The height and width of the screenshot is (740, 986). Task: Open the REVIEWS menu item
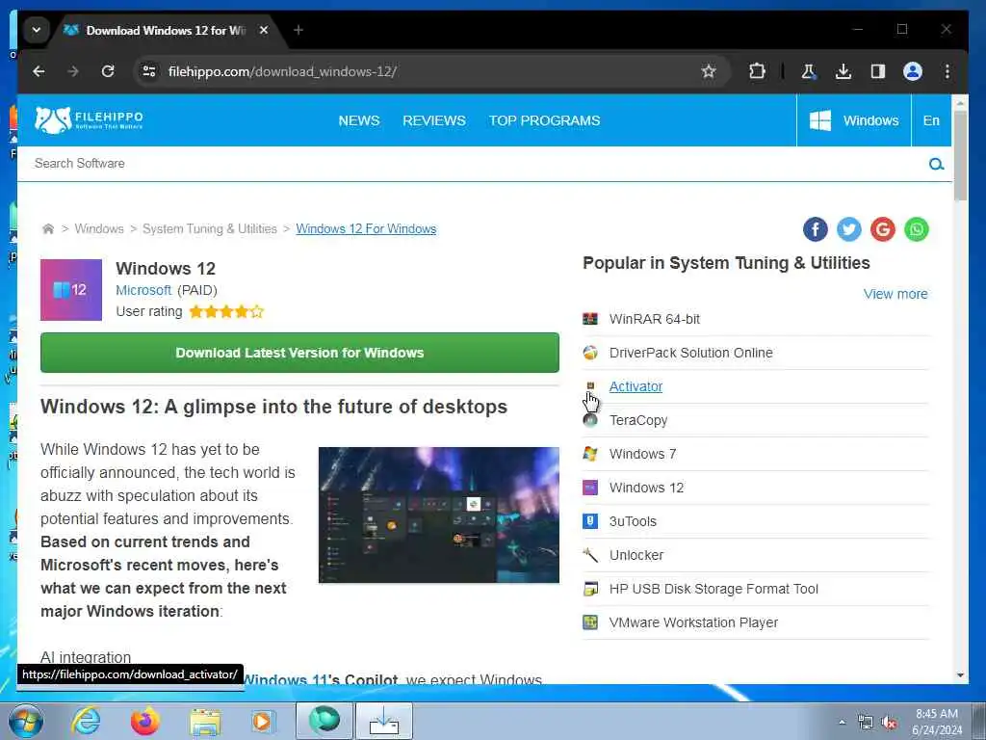434,120
